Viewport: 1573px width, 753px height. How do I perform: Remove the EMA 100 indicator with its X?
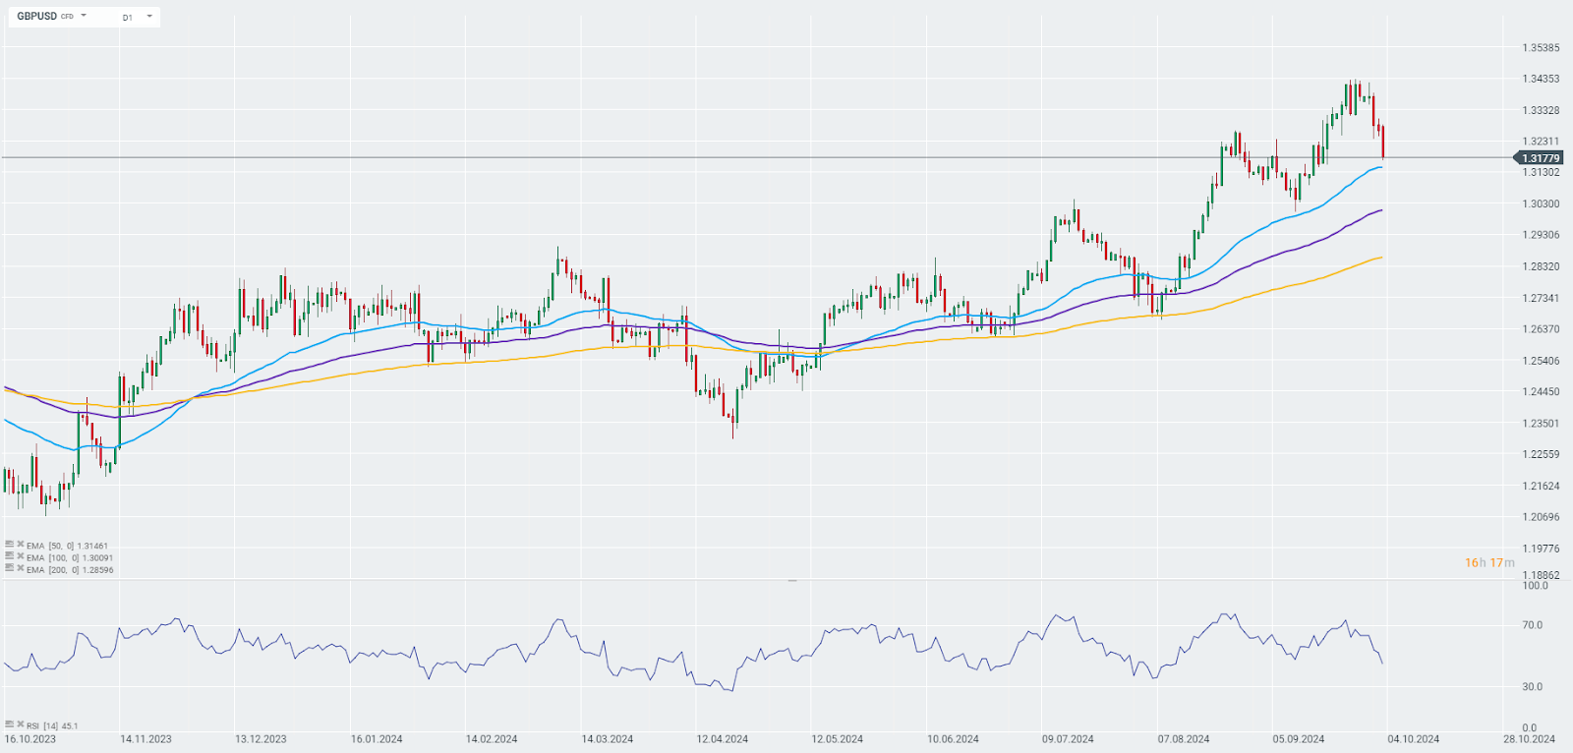point(21,555)
